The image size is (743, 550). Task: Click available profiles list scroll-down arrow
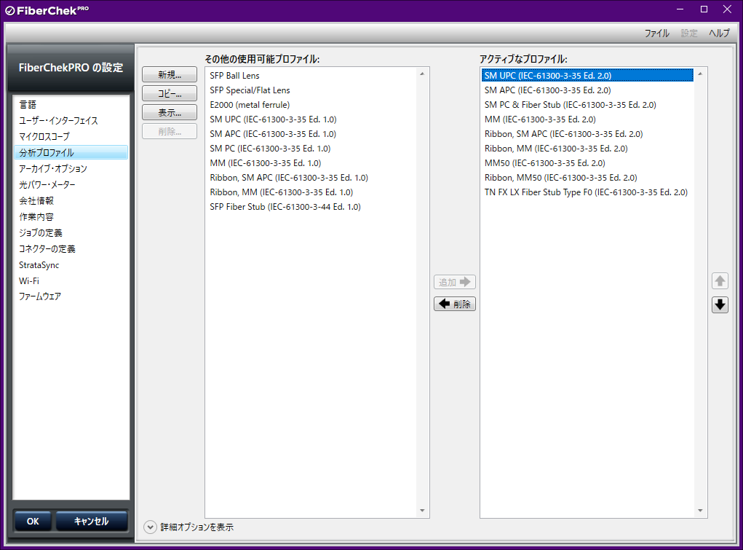tap(422, 511)
